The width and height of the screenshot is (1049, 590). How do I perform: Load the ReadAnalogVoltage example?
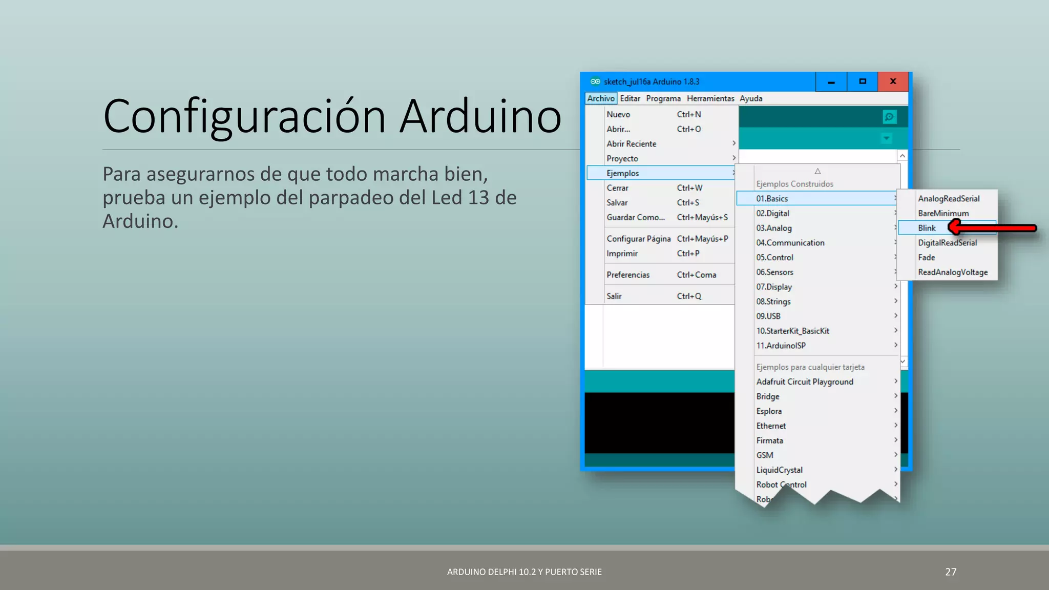948,272
